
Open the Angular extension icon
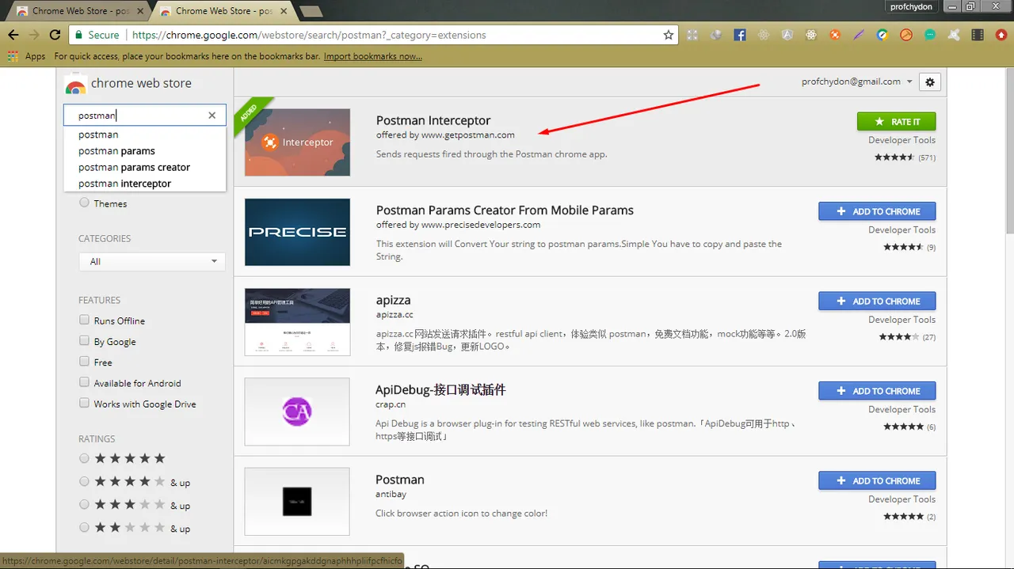click(787, 35)
